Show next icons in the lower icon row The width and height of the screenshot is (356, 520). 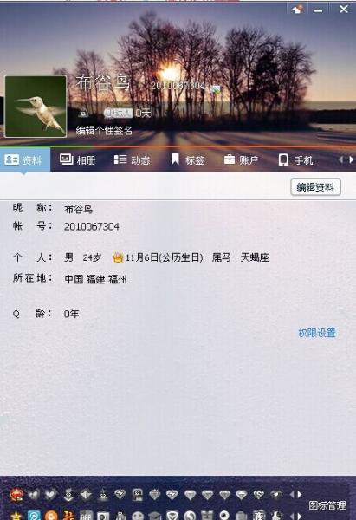pos(300,516)
